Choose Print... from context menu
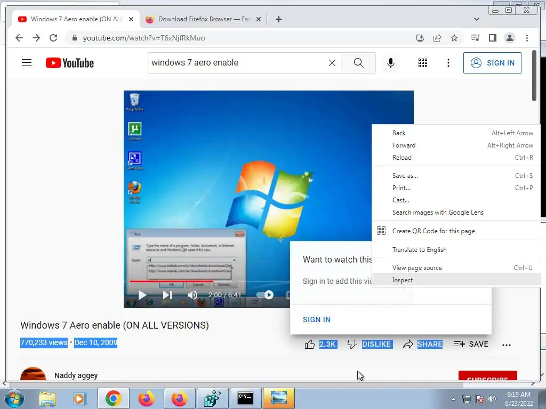546x409 pixels. 456,188
